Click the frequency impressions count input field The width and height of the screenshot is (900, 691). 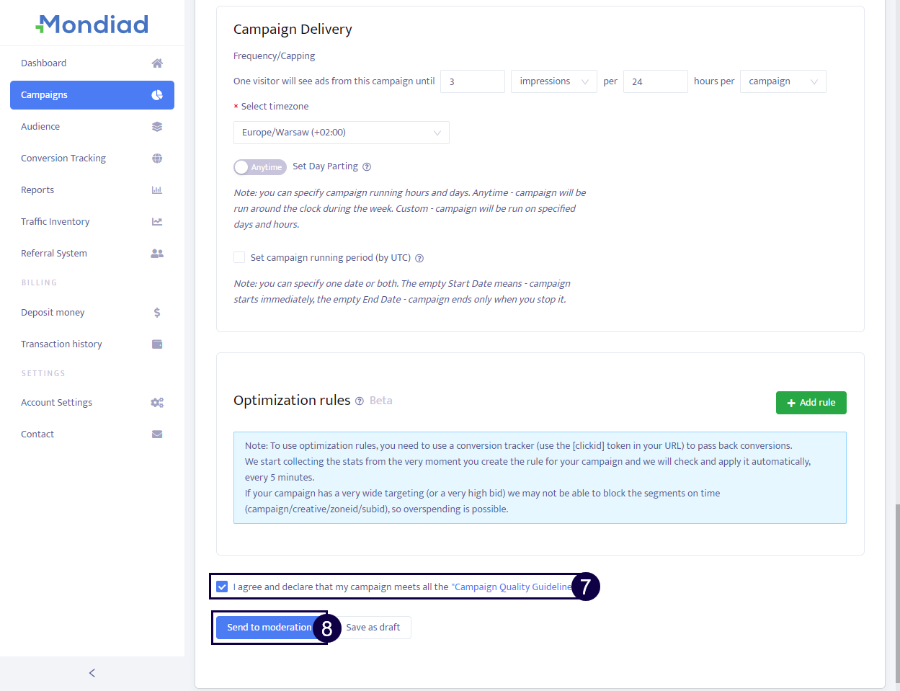tap(472, 81)
